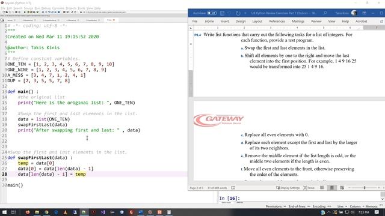Open the Layout tab in Word
The width and height of the screenshot is (385, 216).
257,22
